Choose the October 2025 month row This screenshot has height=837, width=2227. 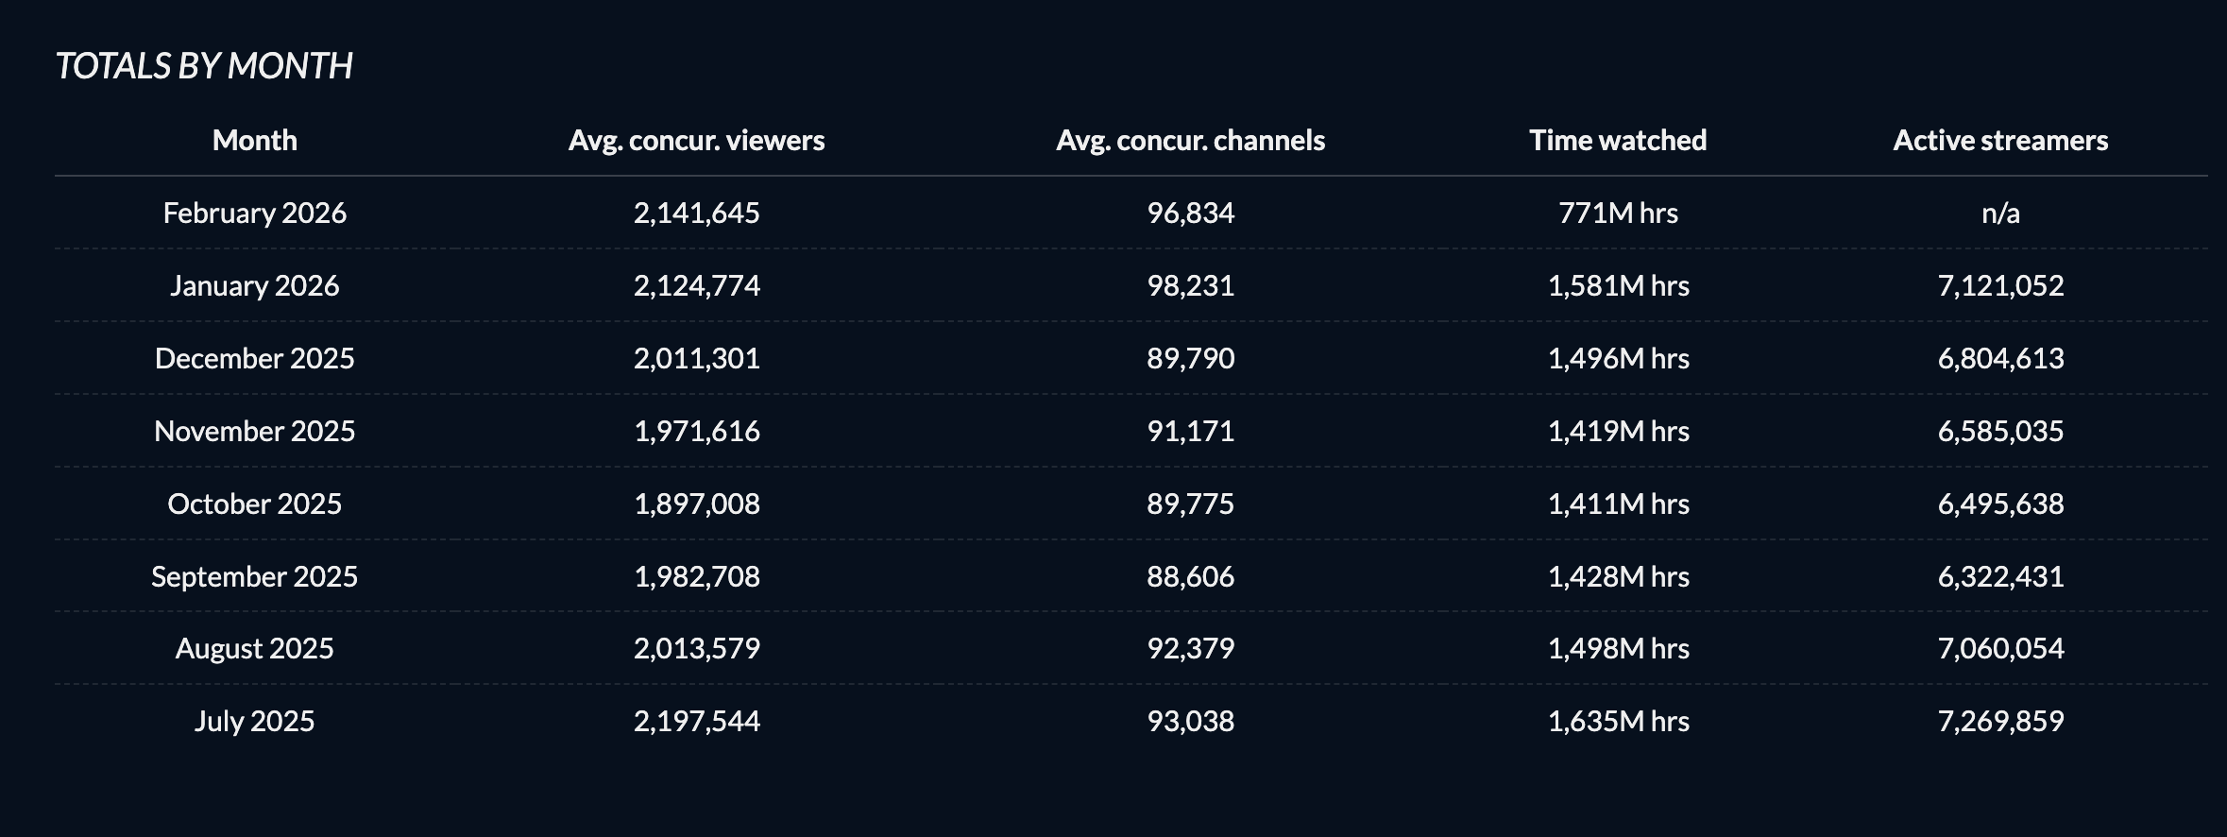pos(254,504)
